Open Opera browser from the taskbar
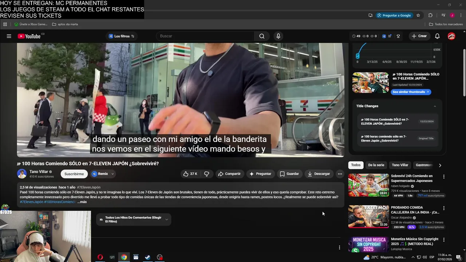466x262 pixels. pyautogui.click(x=100, y=257)
